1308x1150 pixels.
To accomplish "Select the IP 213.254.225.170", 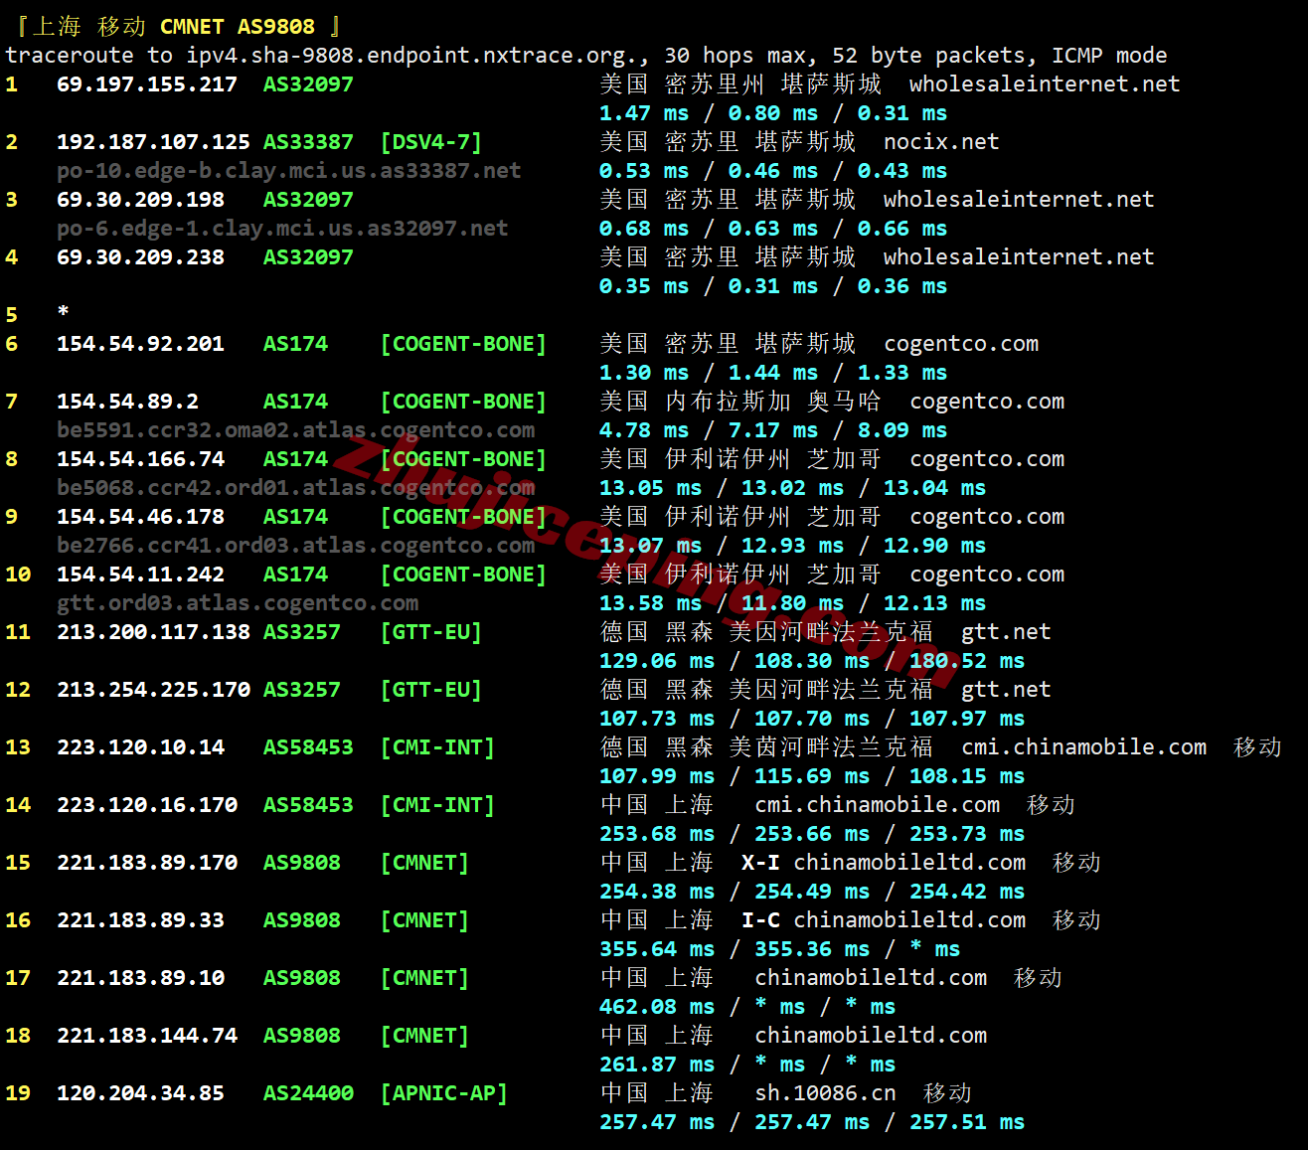I will coord(153,690).
